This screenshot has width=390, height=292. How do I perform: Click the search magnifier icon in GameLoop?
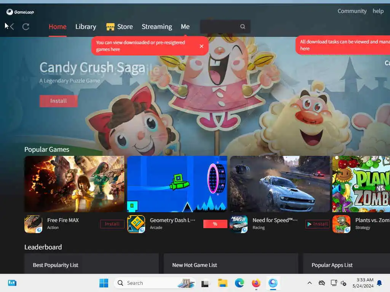click(x=243, y=27)
